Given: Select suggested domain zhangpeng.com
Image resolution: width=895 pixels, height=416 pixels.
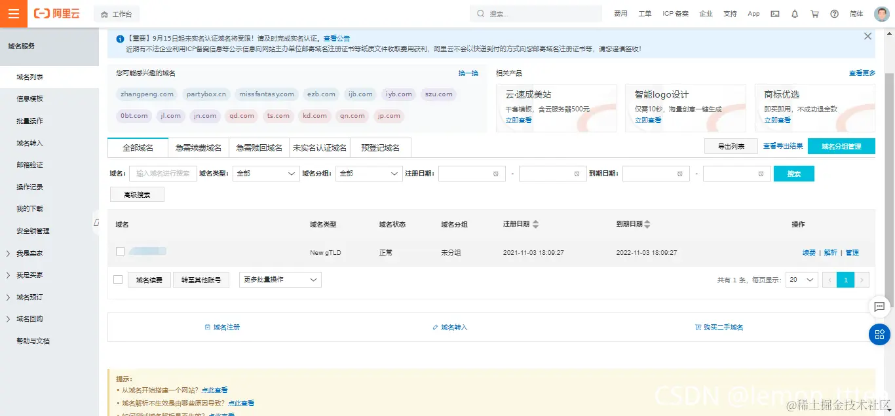Looking at the screenshot, I should (147, 94).
